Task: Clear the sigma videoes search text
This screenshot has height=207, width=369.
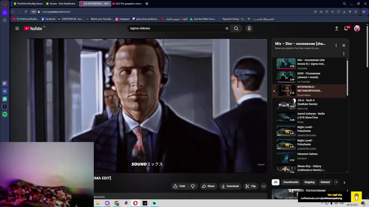Action: 227,28
